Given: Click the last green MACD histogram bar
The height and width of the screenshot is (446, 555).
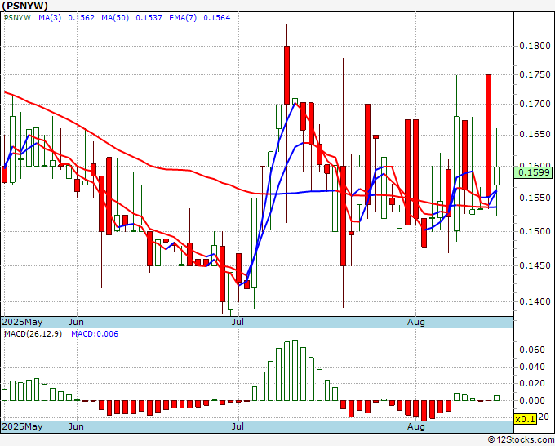Looking at the screenshot, I should [496, 399].
